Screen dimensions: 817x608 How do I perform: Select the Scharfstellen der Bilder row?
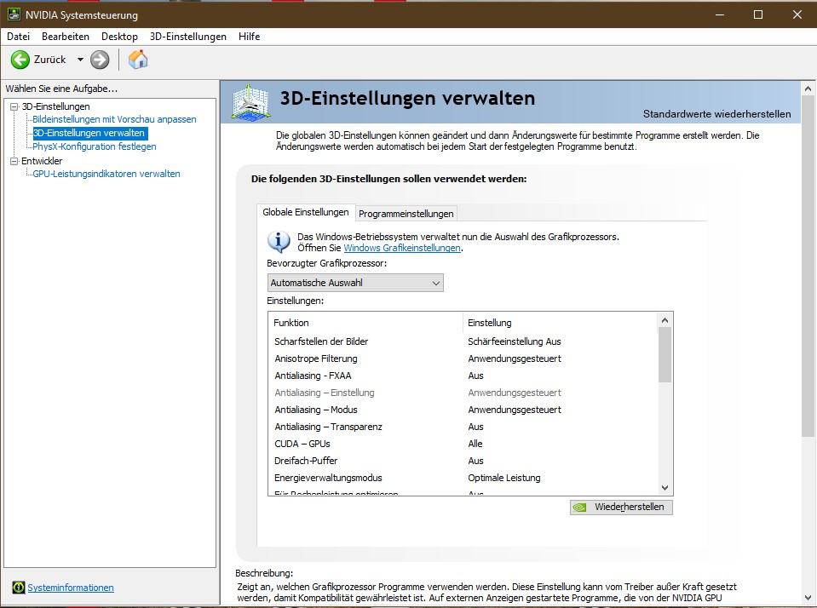(x=463, y=341)
